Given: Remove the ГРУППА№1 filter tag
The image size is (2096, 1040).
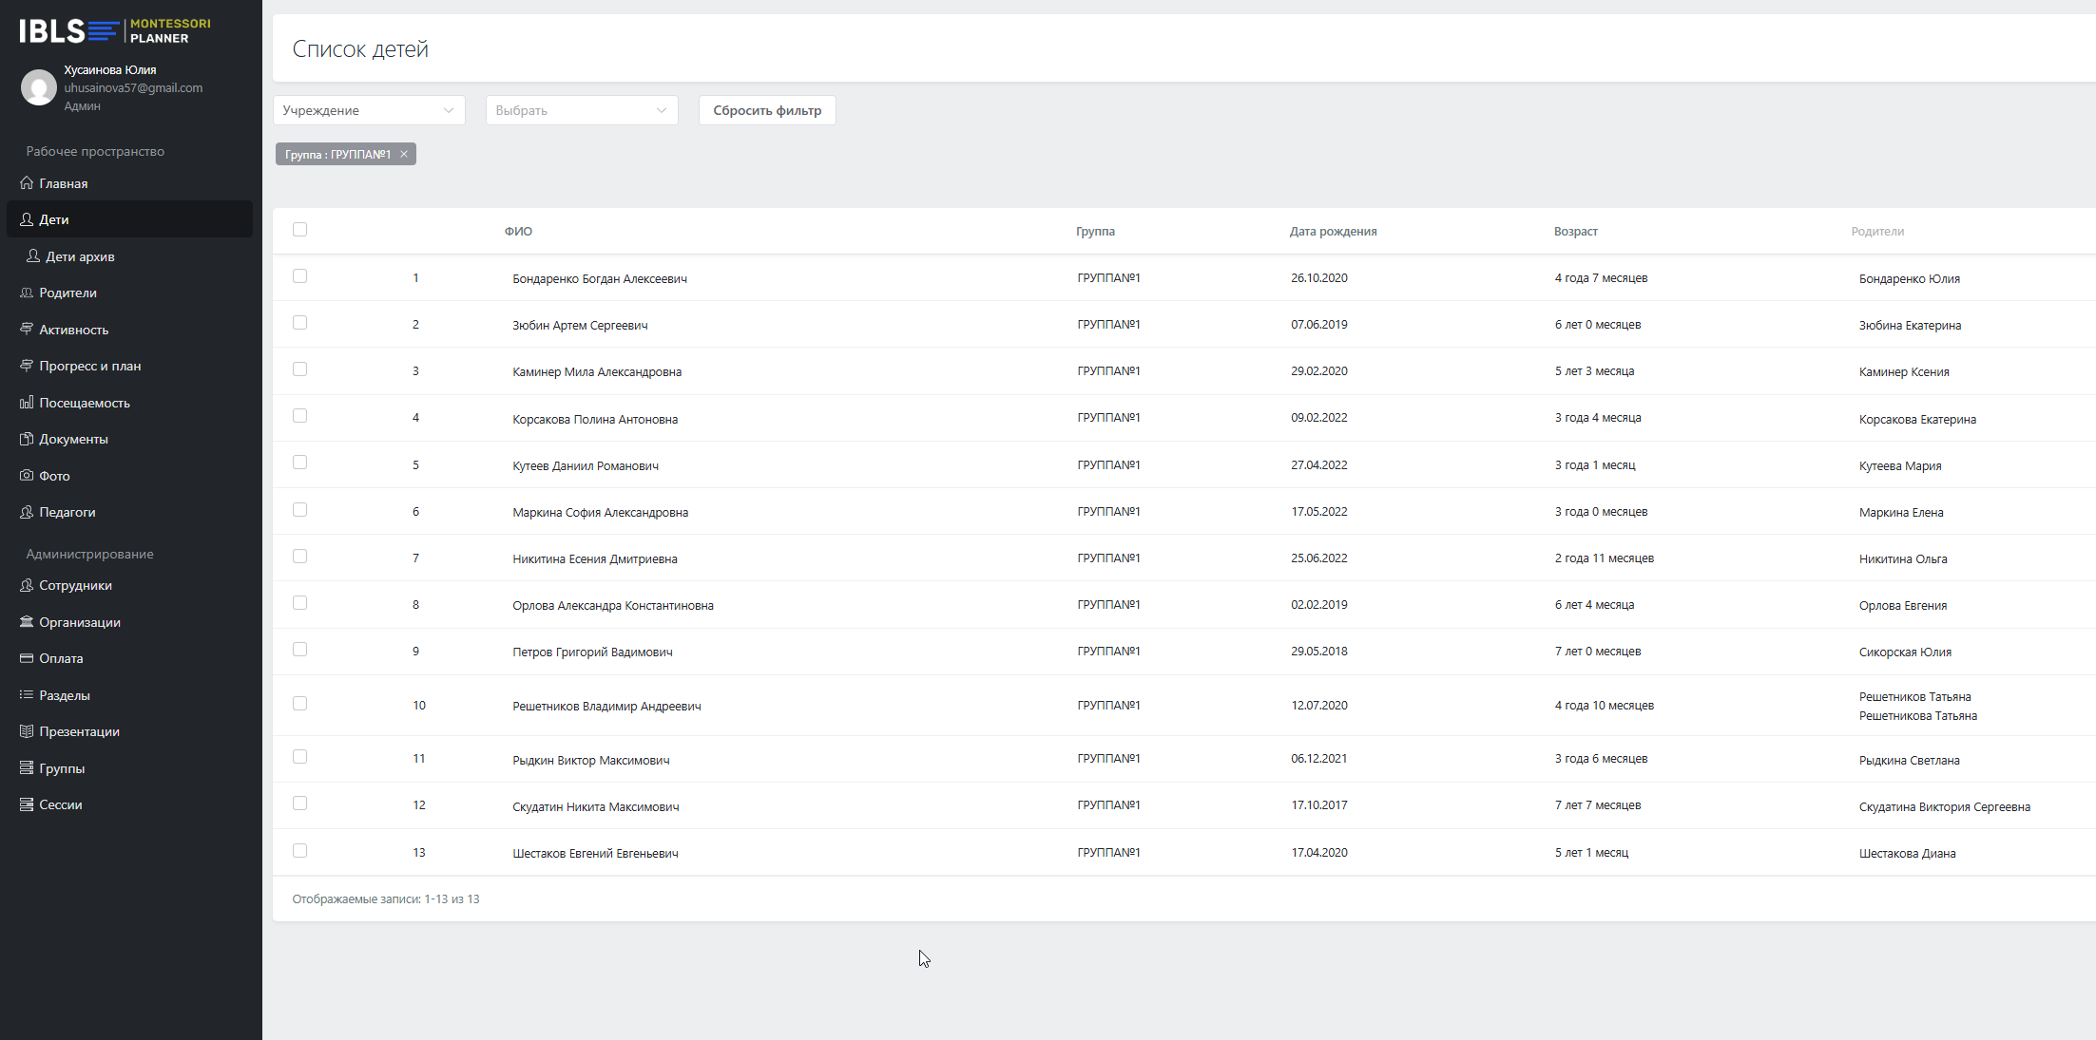Looking at the screenshot, I should tap(404, 154).
